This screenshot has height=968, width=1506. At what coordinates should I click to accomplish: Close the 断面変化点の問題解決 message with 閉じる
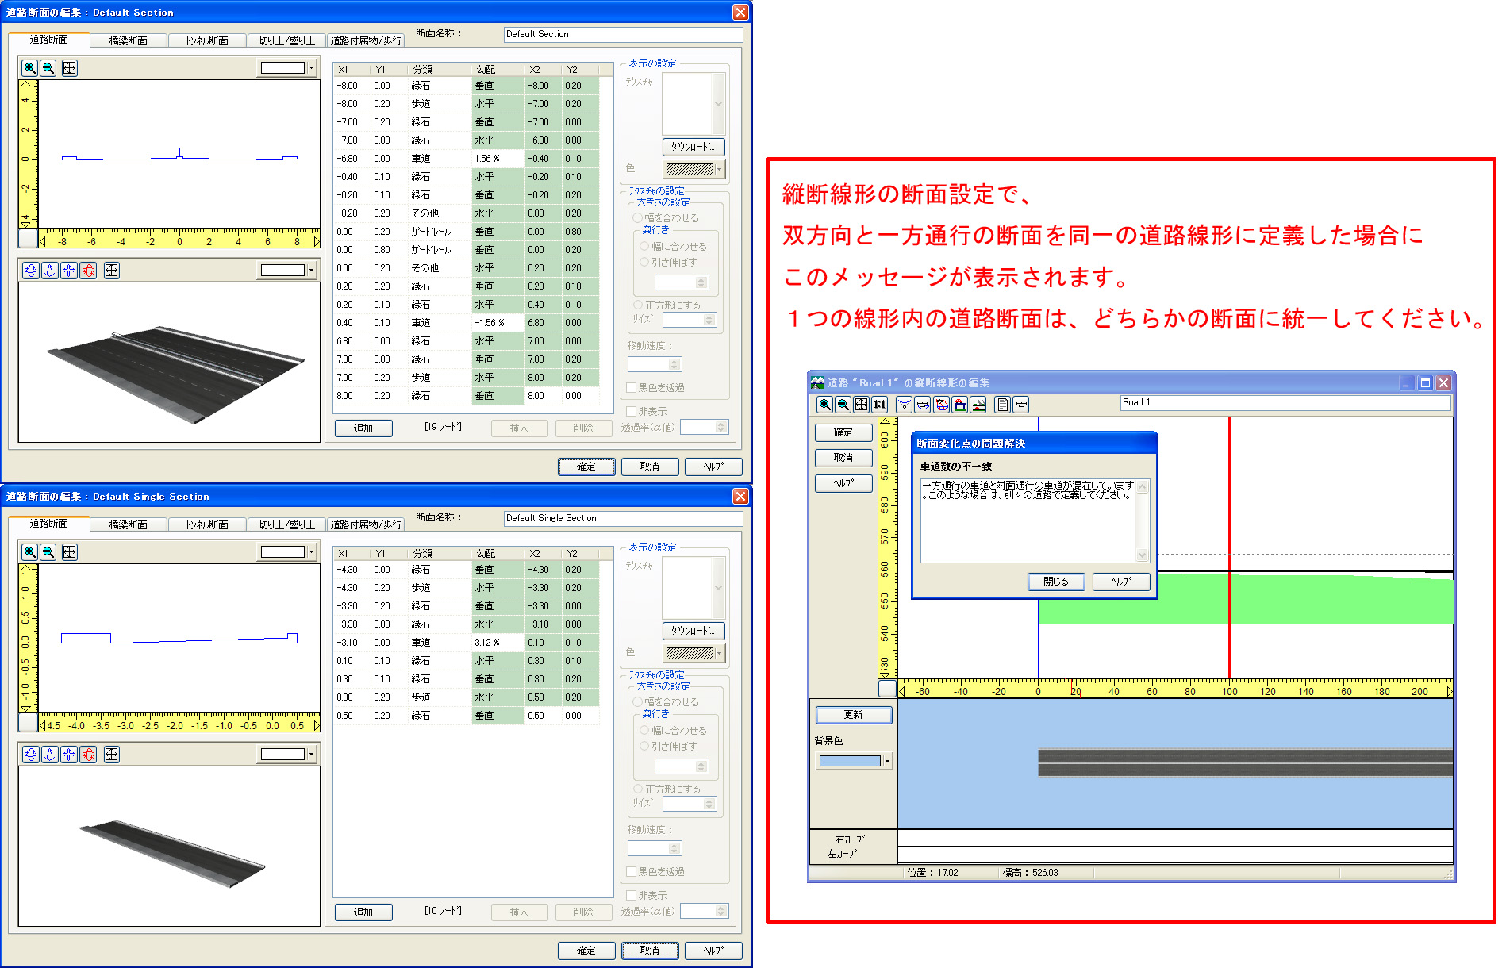pyautogui.click(x=1056, y=582)
